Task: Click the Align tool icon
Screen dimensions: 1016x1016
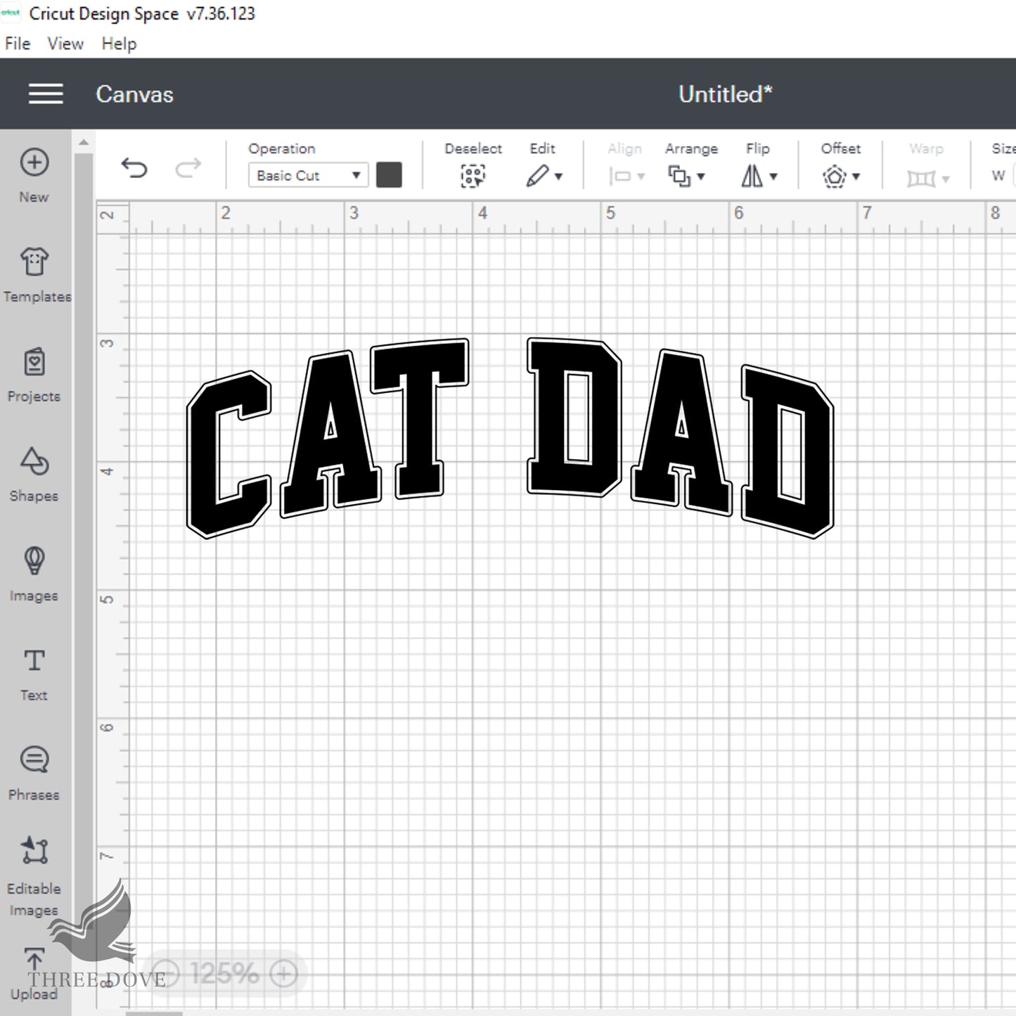Action: pos(620,176)
